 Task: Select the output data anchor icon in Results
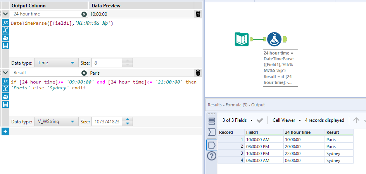(x=212, y=145)
